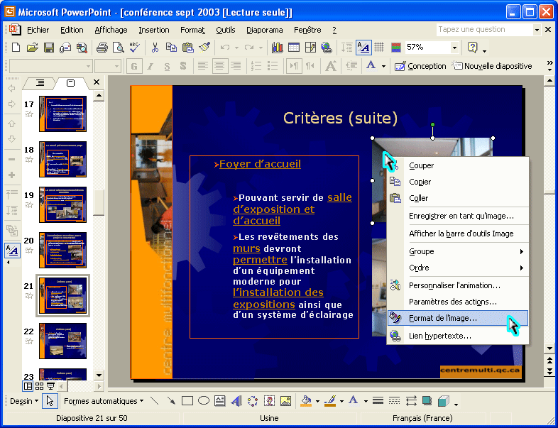558x428 pixels.
Task: Click the thumbnail pane scroll down arrow
Action: tap(99, 375)
